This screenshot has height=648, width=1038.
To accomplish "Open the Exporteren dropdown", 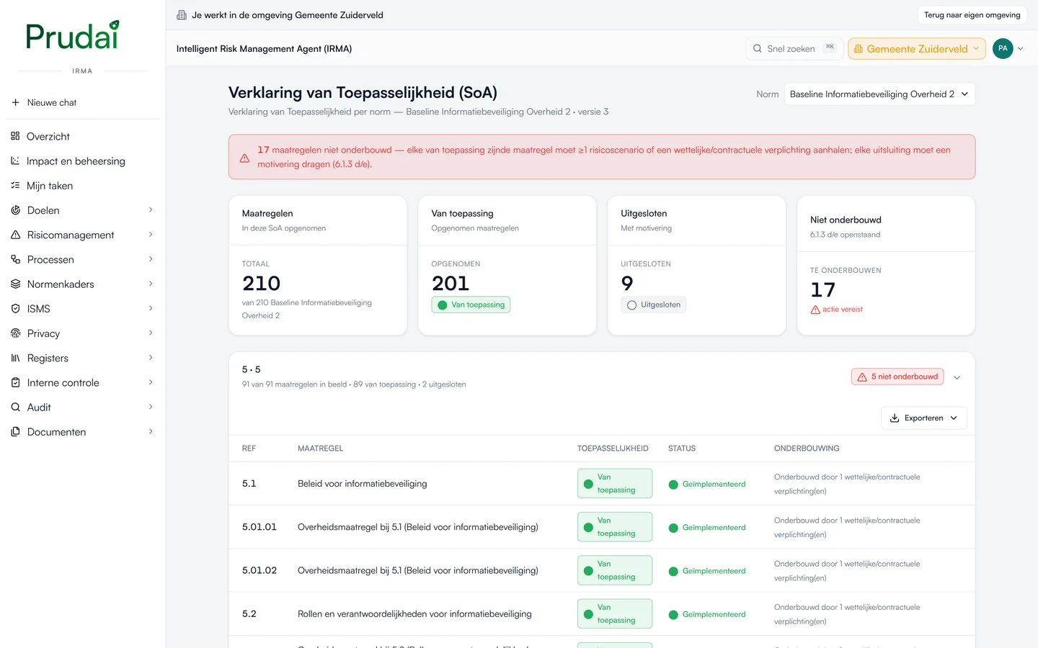I will click(x=923, y=418).
